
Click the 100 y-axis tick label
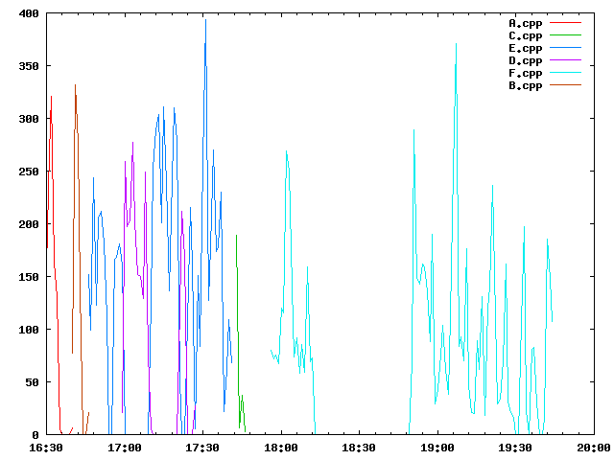[28, 330]
